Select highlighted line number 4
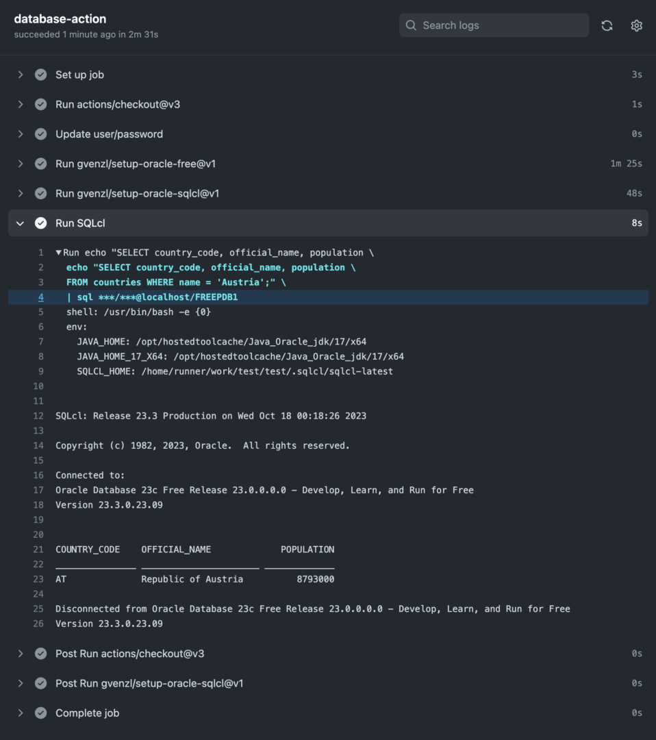656x740 pixels. pos(40,297)
